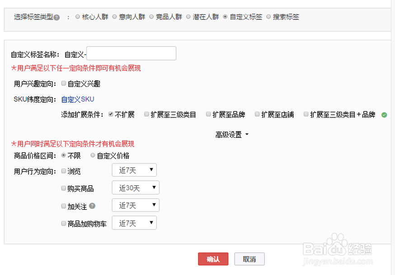395x275 pixels.
Task: Enable the 自定义兴趣 interest checkbox
Action: tap(63, 83)
